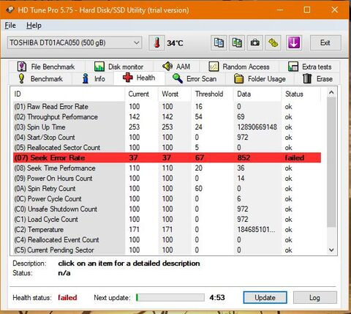Image resolution: width=351 pixels, height=314 pixels.
Task: Click the failed status in Seek Error Rate row
Action: pos(295,158)
